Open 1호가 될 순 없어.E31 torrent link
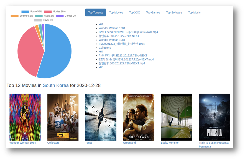 click(x=126, y=59)
